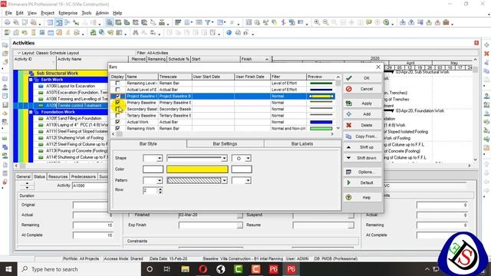The width and height of the screenshot is (491, 276).
Task: Click the second P6 taskbar icon
Action: 291,269
